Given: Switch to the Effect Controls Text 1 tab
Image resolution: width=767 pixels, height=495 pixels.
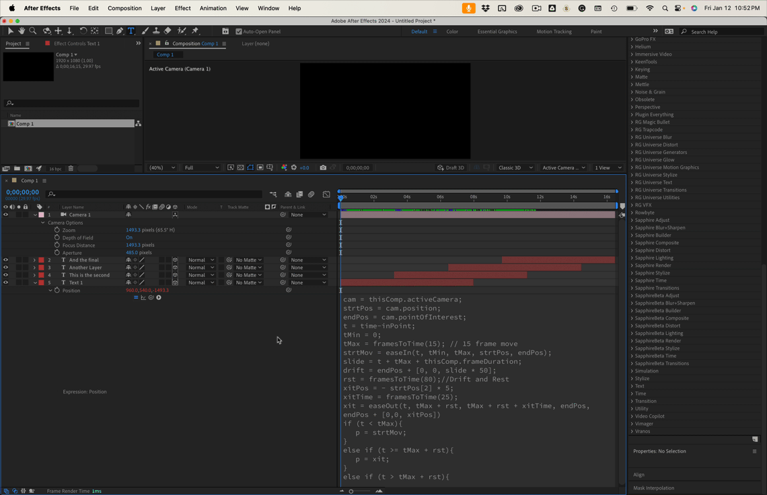Looking at the screenshot, I should point(76,44).
